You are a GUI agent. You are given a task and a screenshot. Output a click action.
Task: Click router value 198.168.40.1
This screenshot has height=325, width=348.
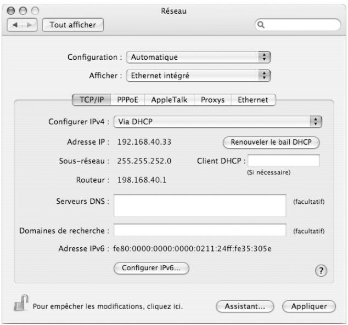pyautogui.click(x=142, y=180)
